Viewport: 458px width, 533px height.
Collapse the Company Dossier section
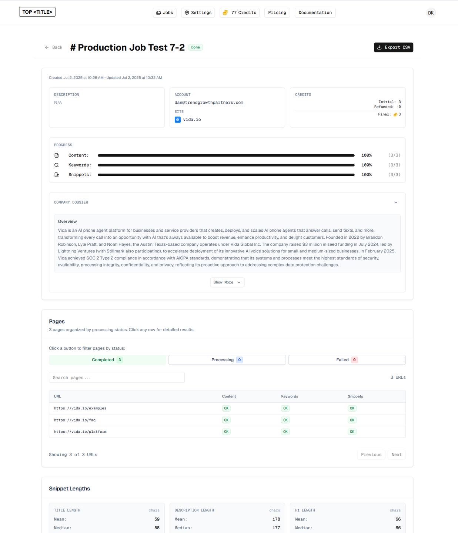click(395, 202)
